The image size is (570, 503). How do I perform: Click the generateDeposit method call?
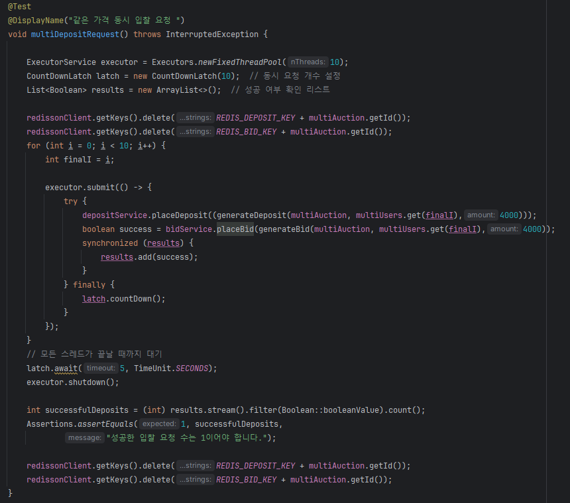click(252, 215)
